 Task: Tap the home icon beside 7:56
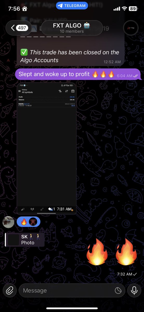click(25, 9)
